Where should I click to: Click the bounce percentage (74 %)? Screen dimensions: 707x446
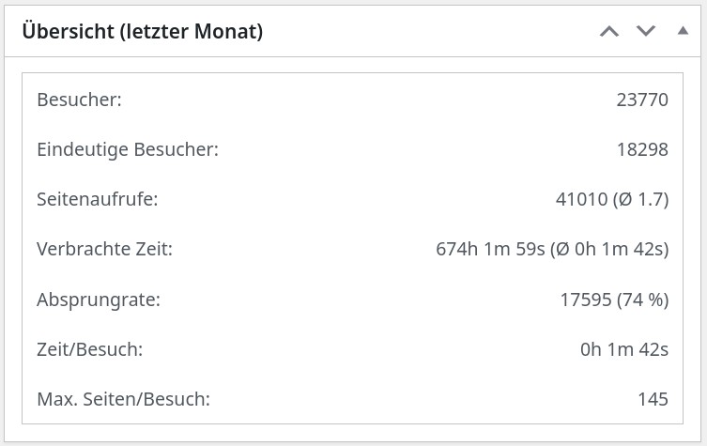click(x=642, y=300)
